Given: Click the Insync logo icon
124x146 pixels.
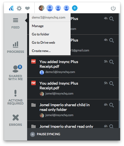Looking at the screenshot, I should pos(11,8).
